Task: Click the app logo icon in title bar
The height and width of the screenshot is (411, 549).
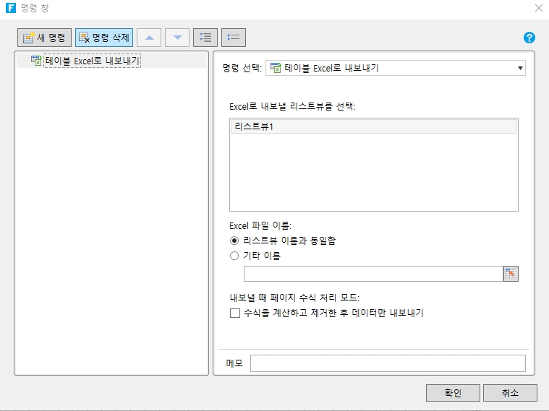Action: pyautogui.click(x=10, y=8)
